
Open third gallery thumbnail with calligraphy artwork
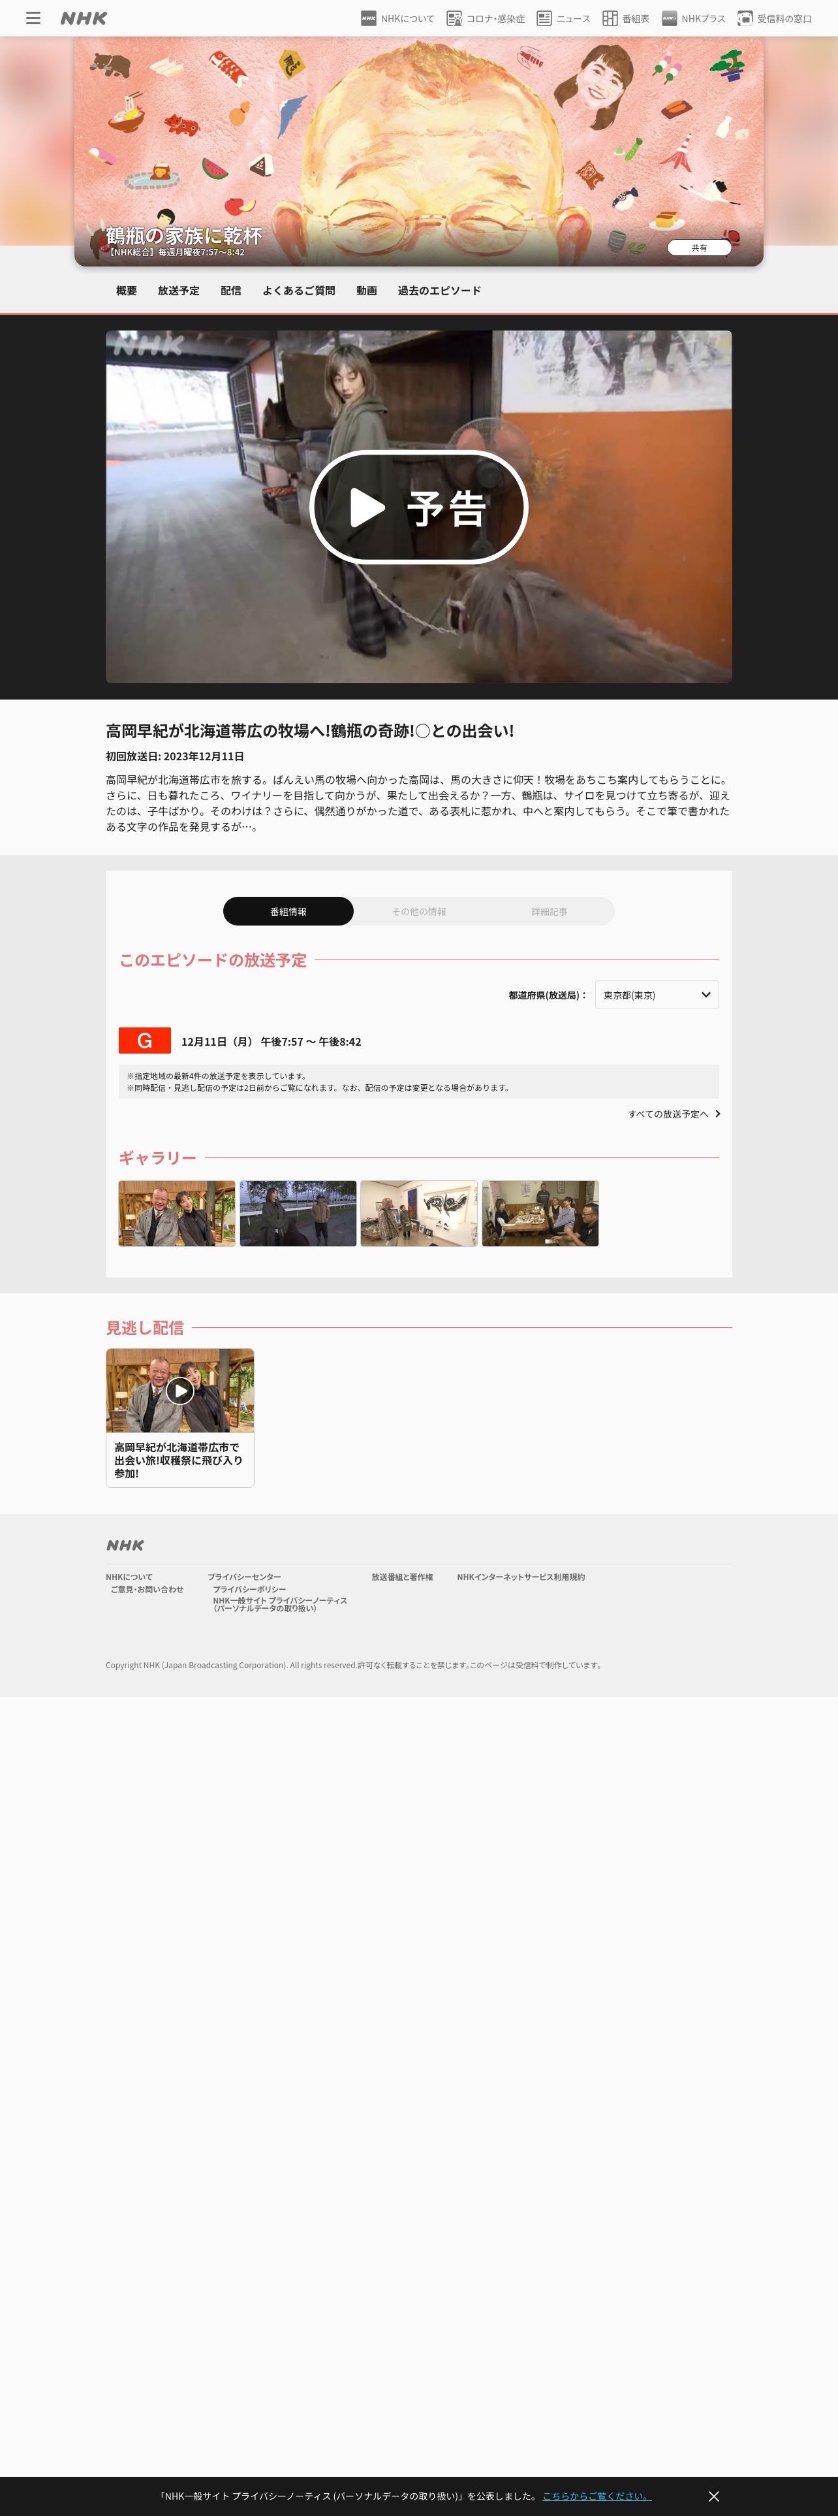click(x=418, y=1214)
